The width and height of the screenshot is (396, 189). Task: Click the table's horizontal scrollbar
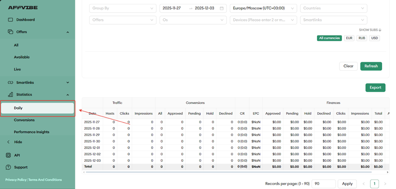[x=227, y=172]
